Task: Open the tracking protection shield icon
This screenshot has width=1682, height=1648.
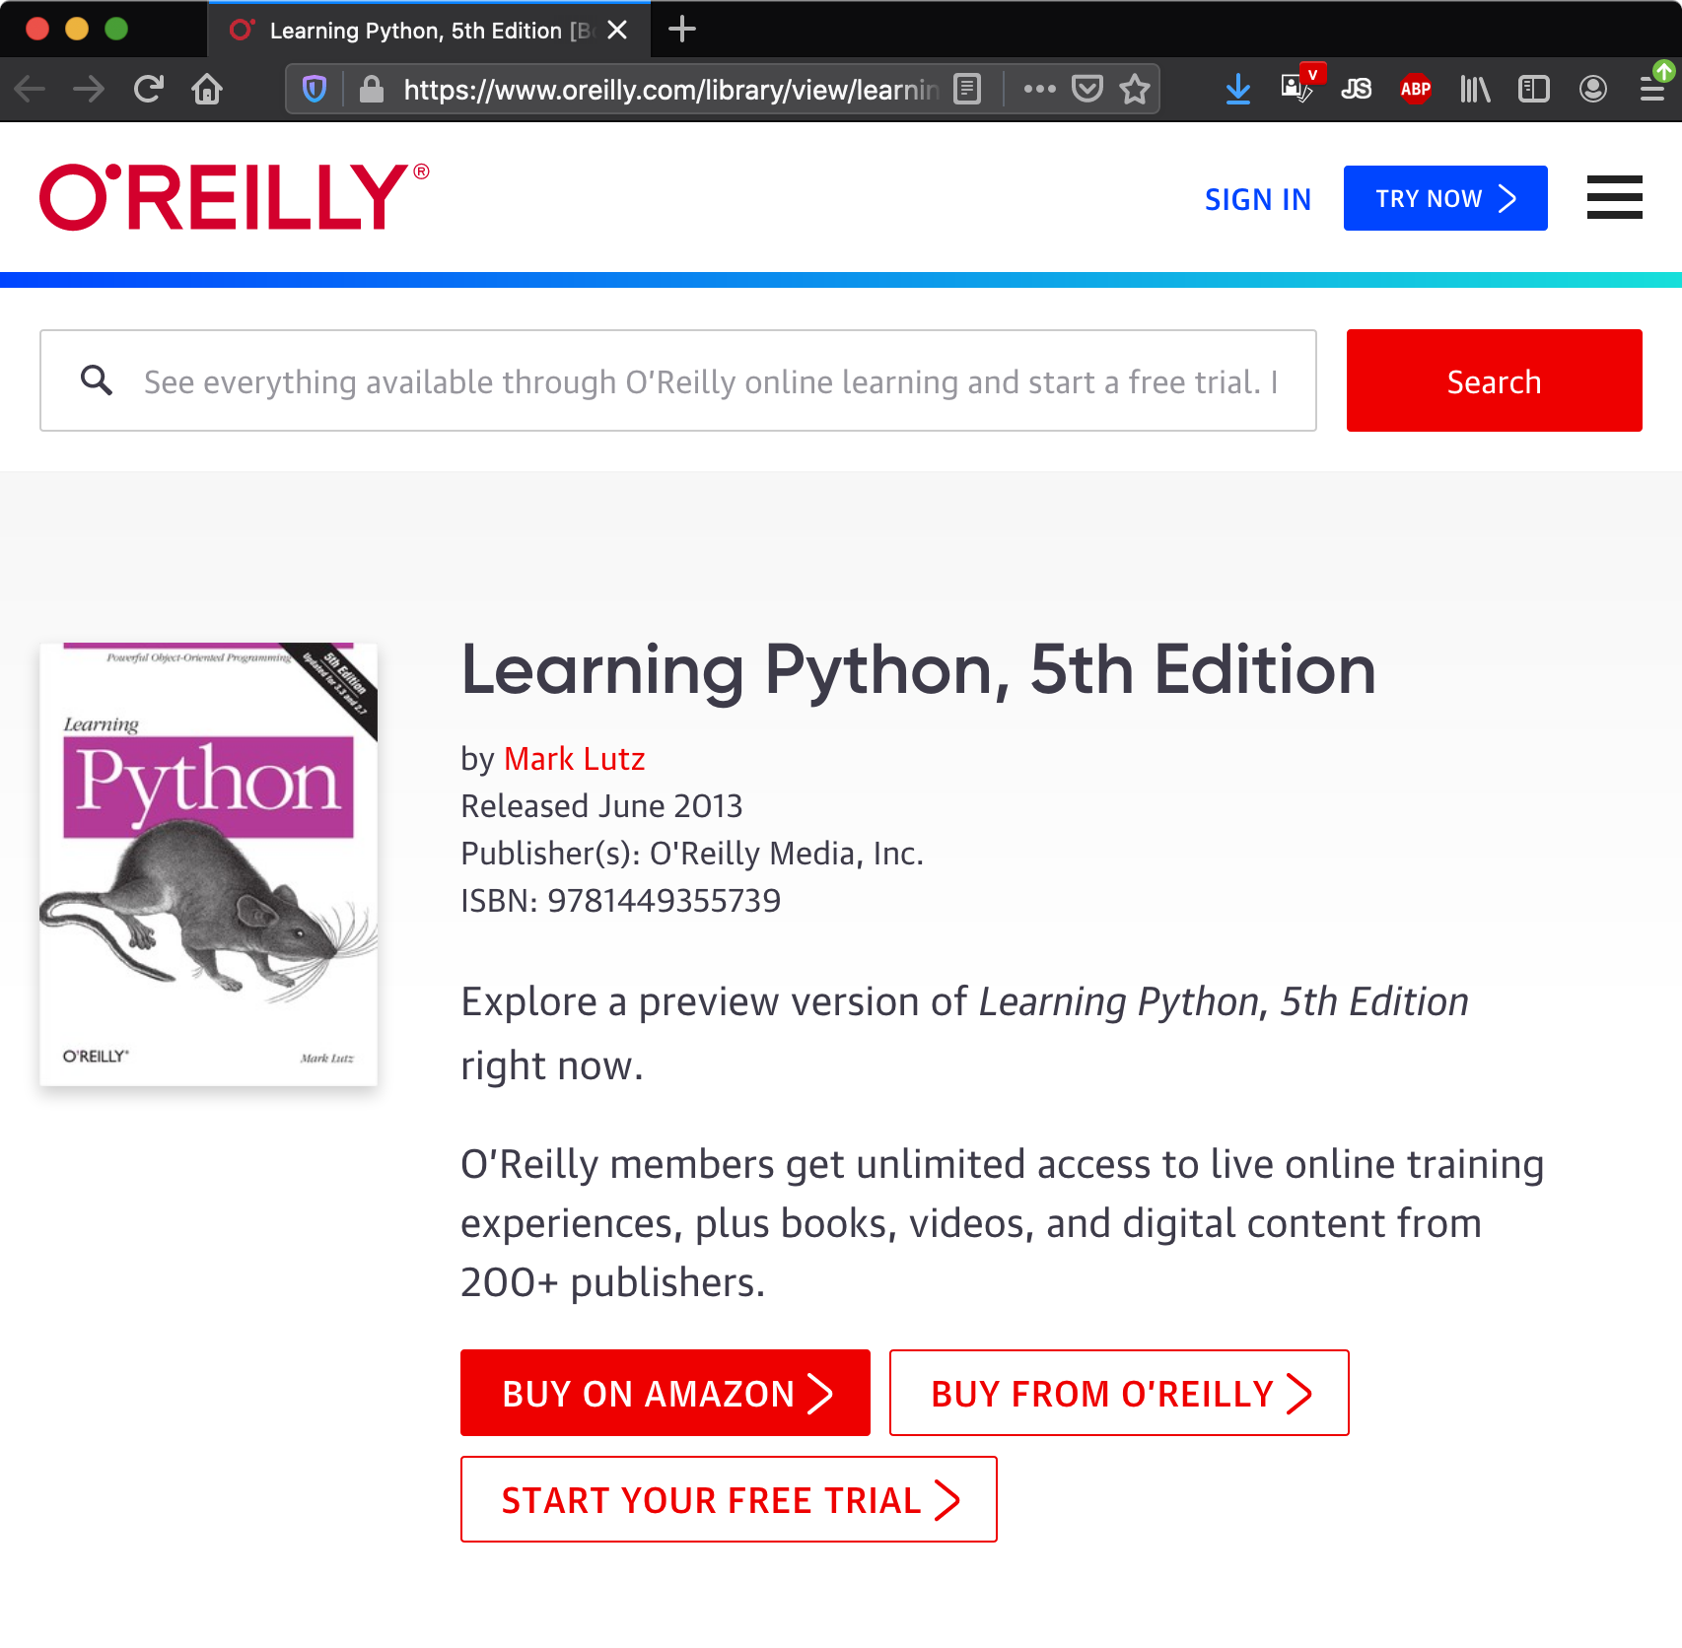Action: (315, 90)
